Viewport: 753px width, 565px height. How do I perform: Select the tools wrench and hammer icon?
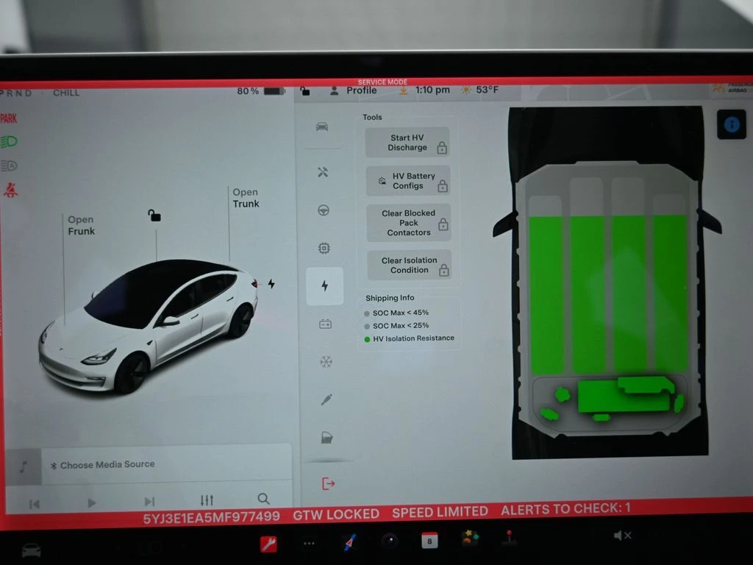coord(323,172)
